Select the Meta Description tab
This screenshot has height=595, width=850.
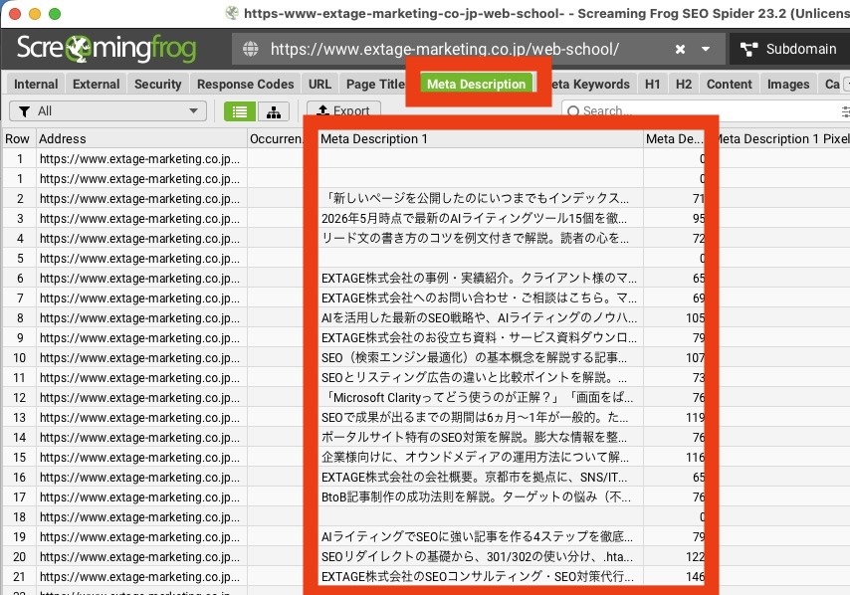tap(477, 84)
